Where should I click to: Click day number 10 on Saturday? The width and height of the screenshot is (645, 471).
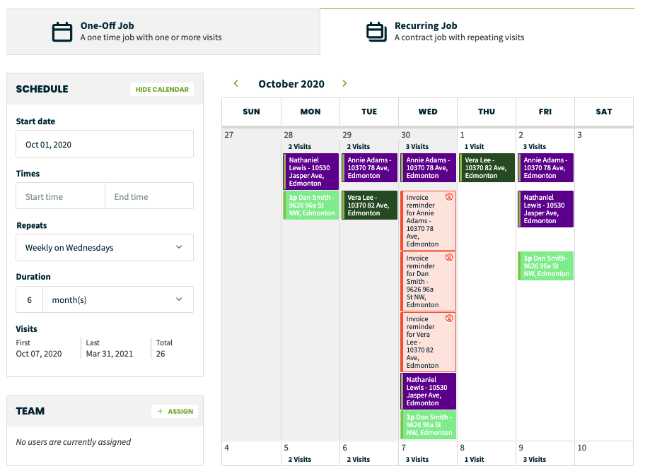(581, 448)
